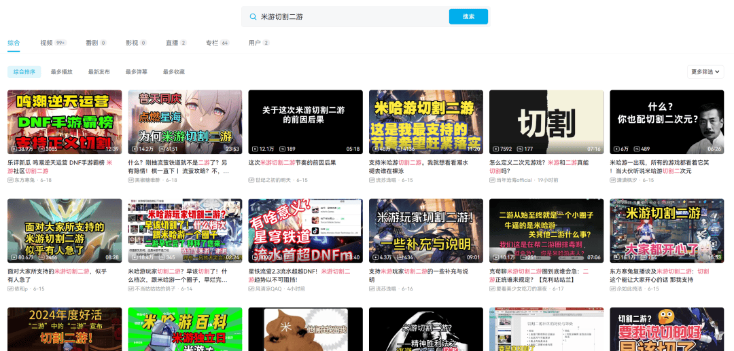The image size is (734, 351).
Task: Open thumbnail reading 普天同庆 点燃星海
Action: [x=185, y=122]
